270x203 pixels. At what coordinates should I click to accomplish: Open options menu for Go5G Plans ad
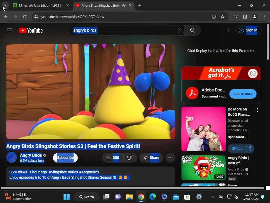coord(257,110)
